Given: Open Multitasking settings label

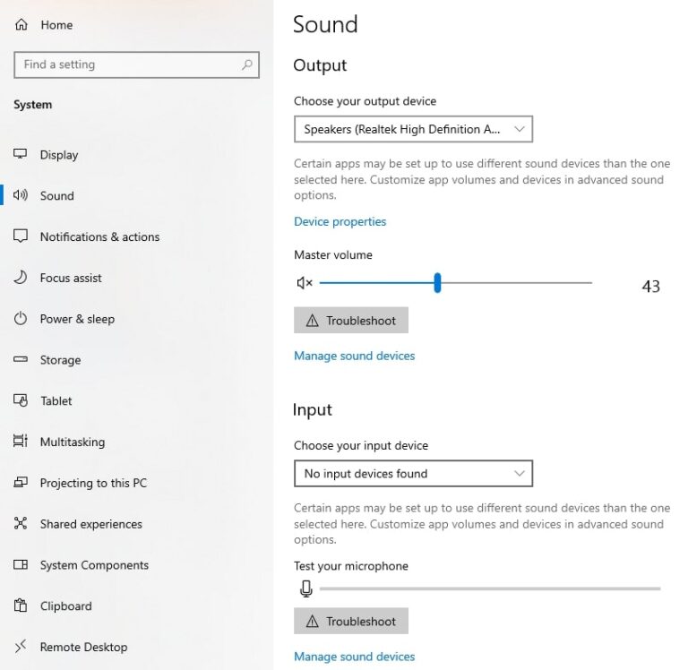Looking at the screenshot, I should (x=73, y=442).
